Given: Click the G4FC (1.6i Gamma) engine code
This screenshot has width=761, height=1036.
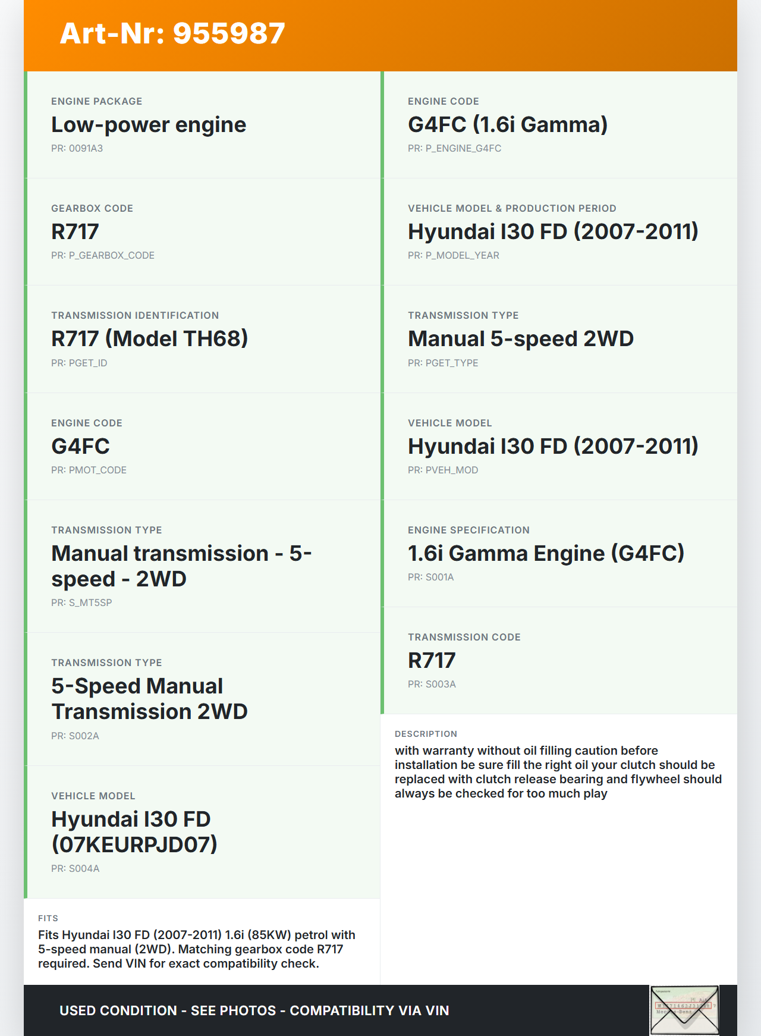Looking at the screenshot, I should point(507,125).
